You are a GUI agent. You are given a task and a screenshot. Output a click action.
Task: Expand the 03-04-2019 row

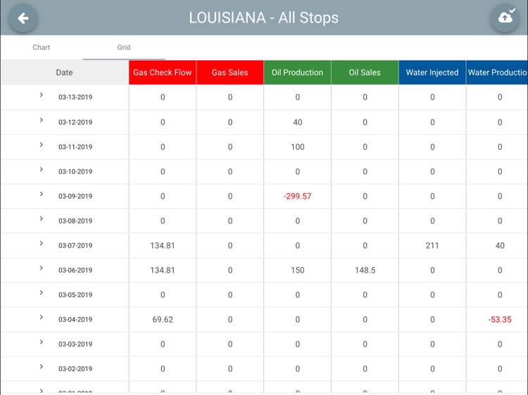pos(42,318)
